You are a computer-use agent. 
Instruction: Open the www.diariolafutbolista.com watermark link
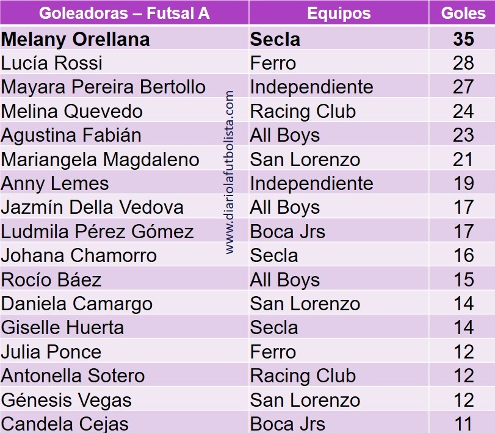(230, 172)
